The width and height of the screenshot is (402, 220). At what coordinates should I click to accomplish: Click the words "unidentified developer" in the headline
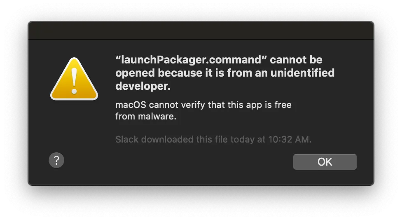tap(307, 73)
